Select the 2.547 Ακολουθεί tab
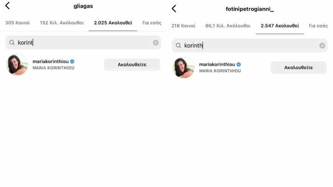The width and height of the screenshot is (333, 187). pos(280,26)
